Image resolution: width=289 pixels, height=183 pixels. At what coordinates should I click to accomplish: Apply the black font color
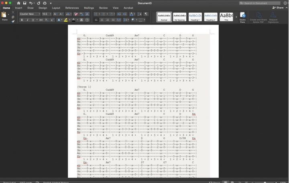[x=73, y=20]
